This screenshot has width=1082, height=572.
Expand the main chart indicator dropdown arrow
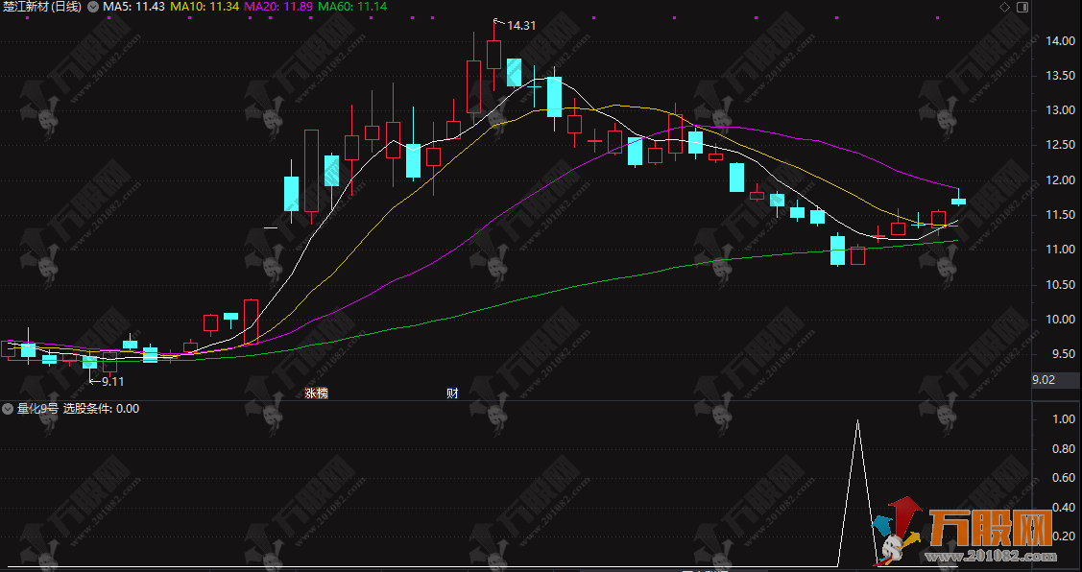pos(92,7)
